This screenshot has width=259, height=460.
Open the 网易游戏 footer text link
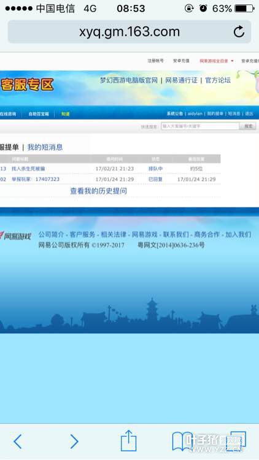(145, 234)
